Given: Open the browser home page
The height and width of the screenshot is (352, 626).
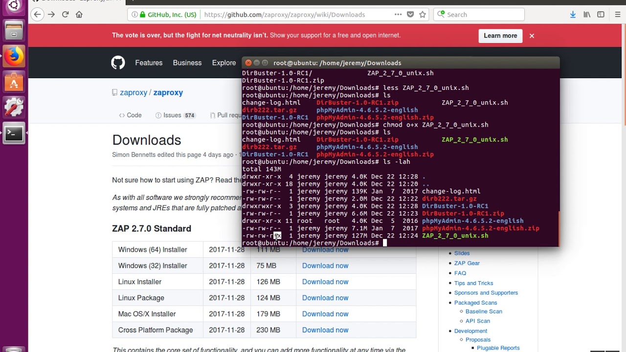Looking at the screenshot, I should point(79,15).
